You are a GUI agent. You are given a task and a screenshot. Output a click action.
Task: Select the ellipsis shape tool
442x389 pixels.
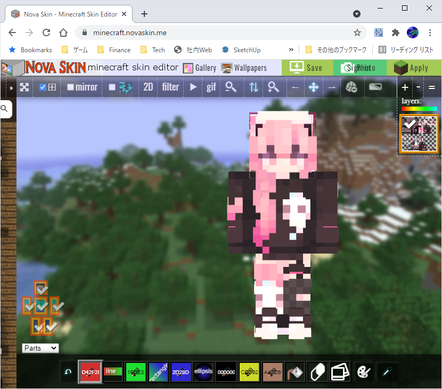click(203, 372)
